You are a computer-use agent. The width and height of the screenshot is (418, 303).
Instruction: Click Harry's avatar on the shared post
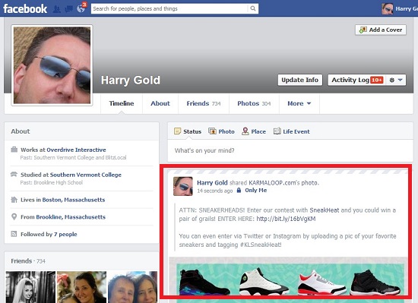pyautogui.click(x=183, y=186)
